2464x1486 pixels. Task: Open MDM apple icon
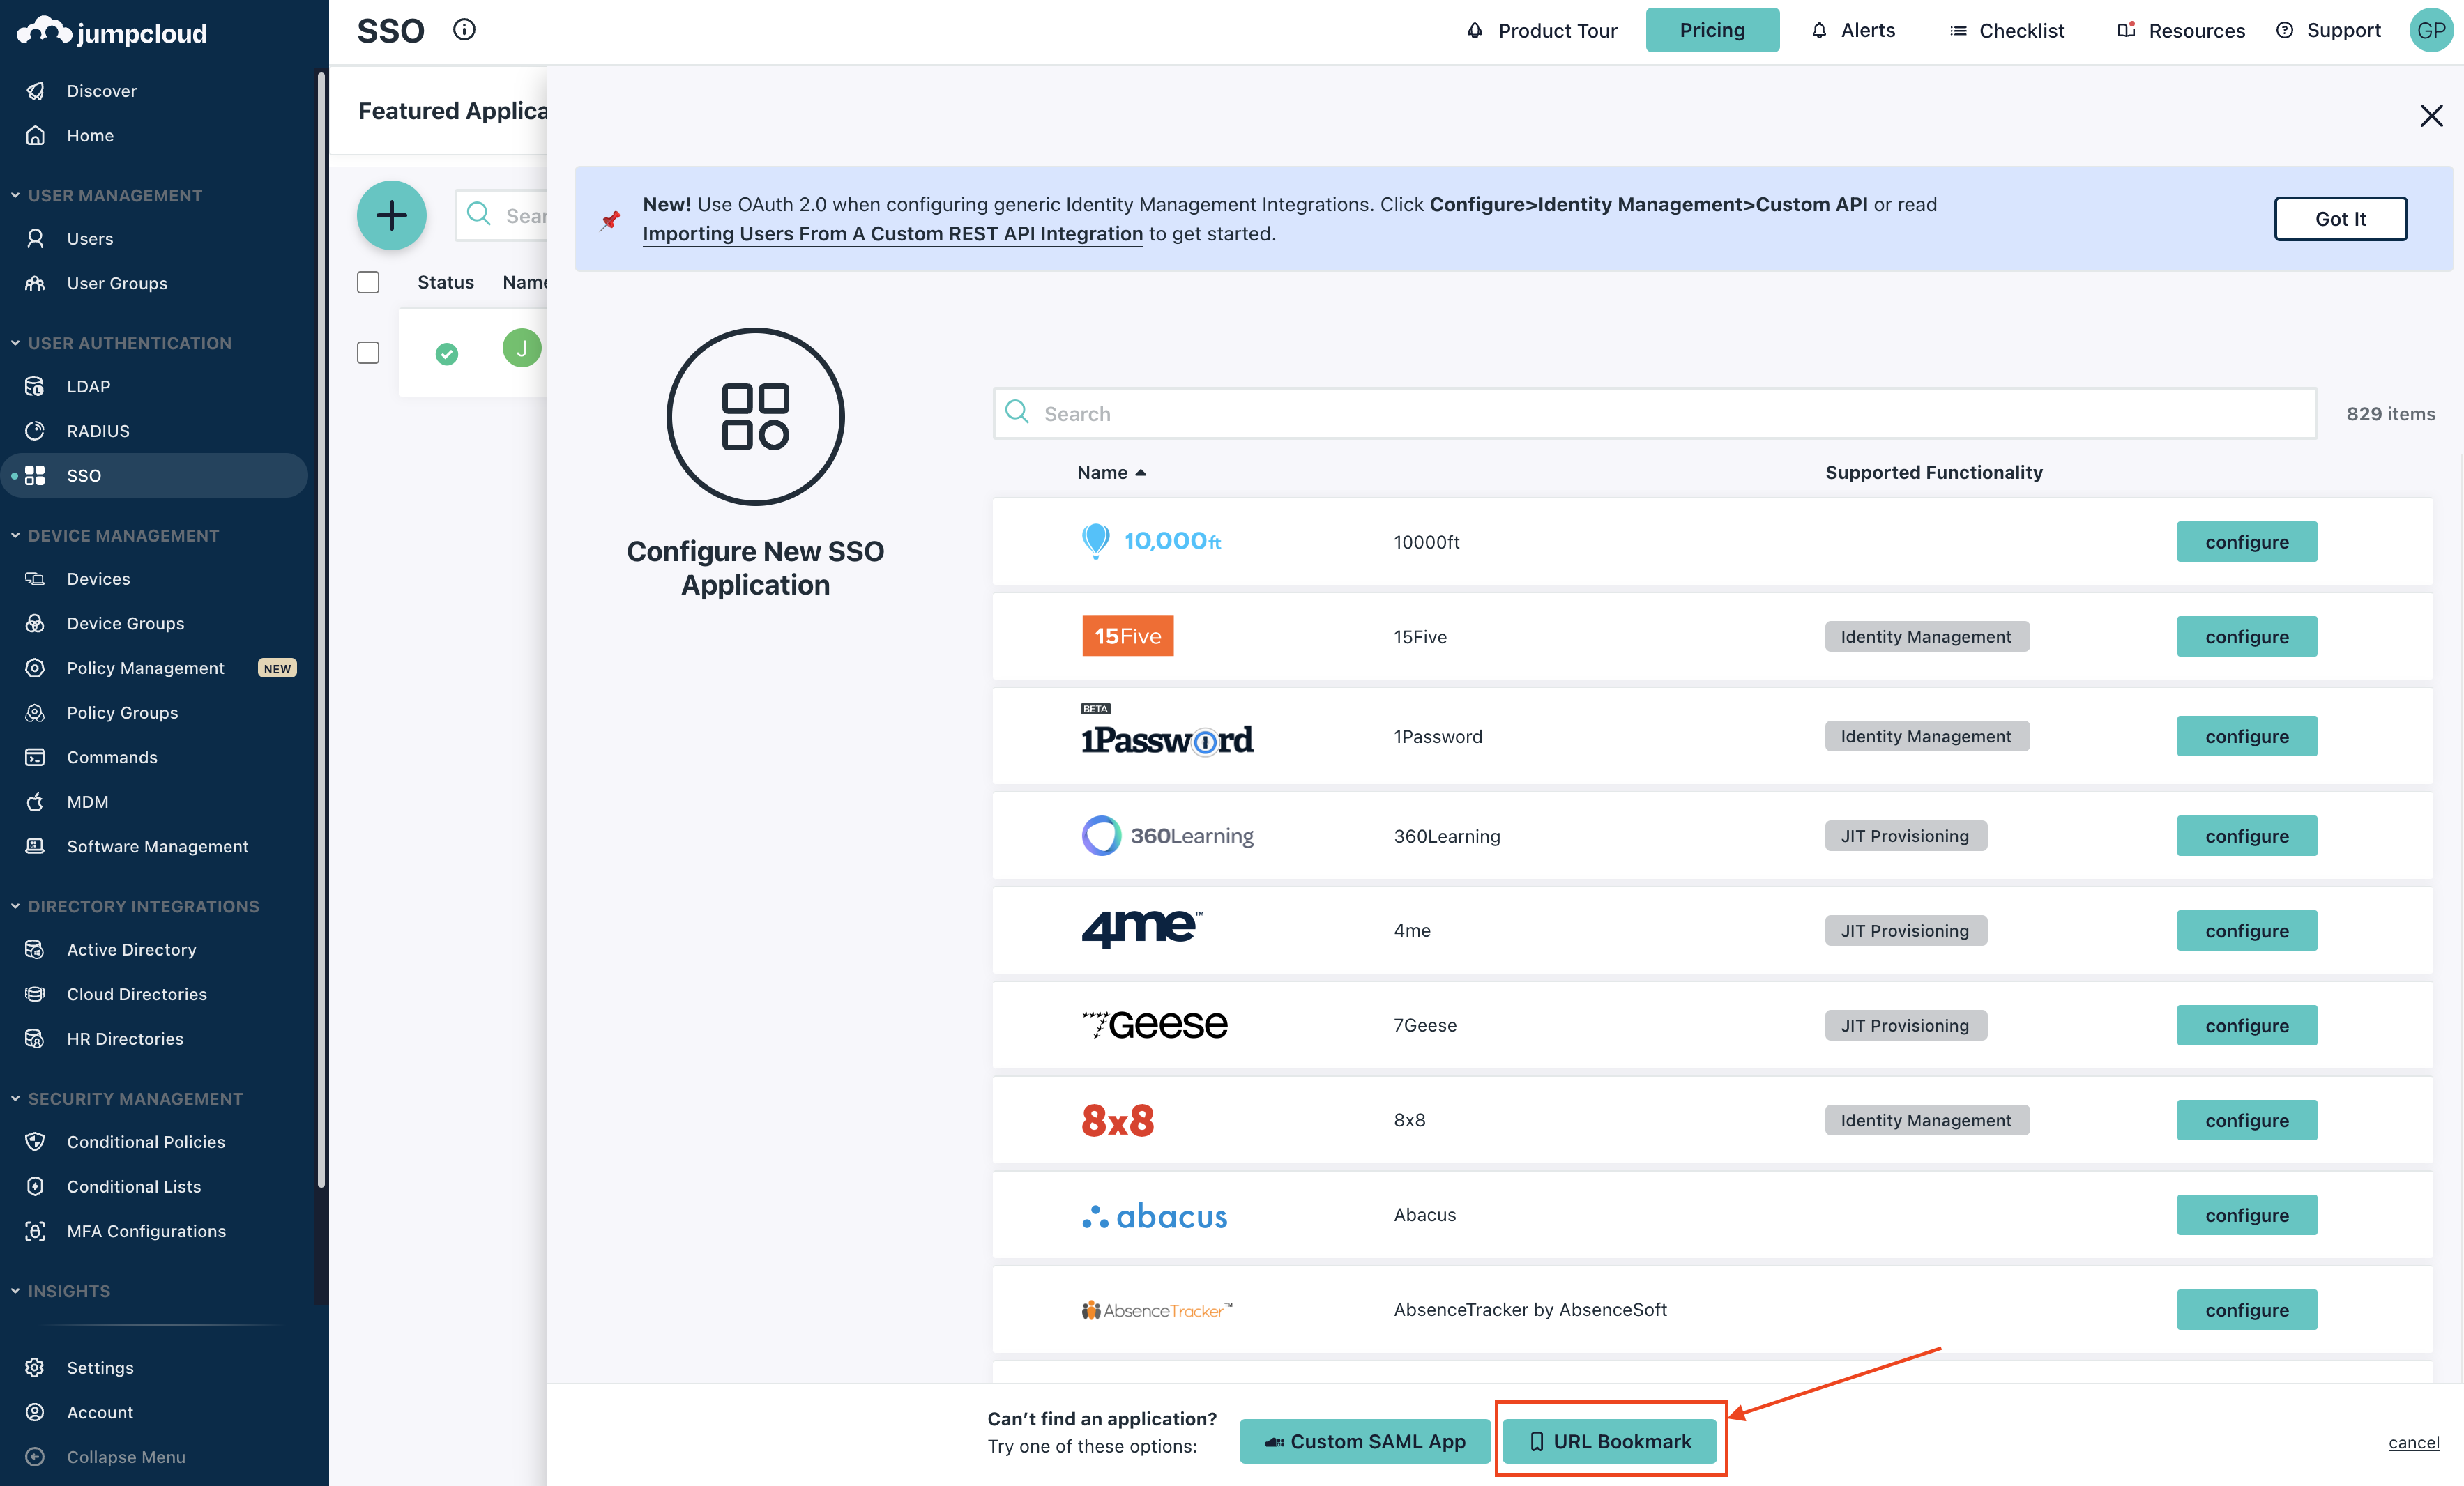(35, 802)
